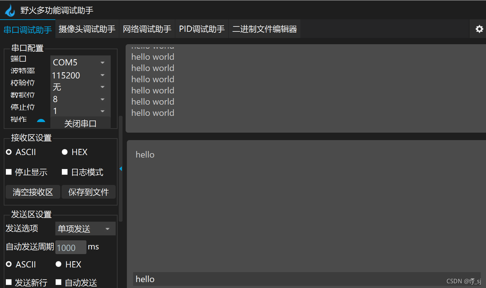Click the 串口配置 group title
Screen dimensions: 486x288
[27, 48]
